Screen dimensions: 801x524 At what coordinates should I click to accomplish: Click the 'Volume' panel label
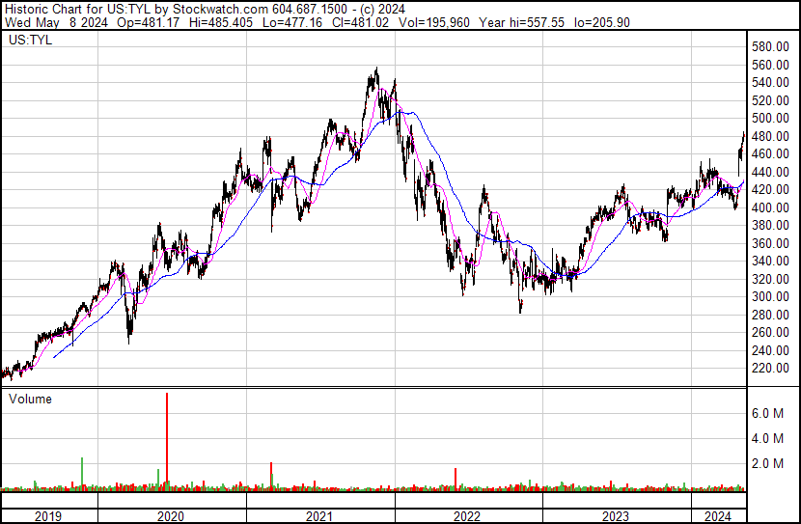coord(30,399)
